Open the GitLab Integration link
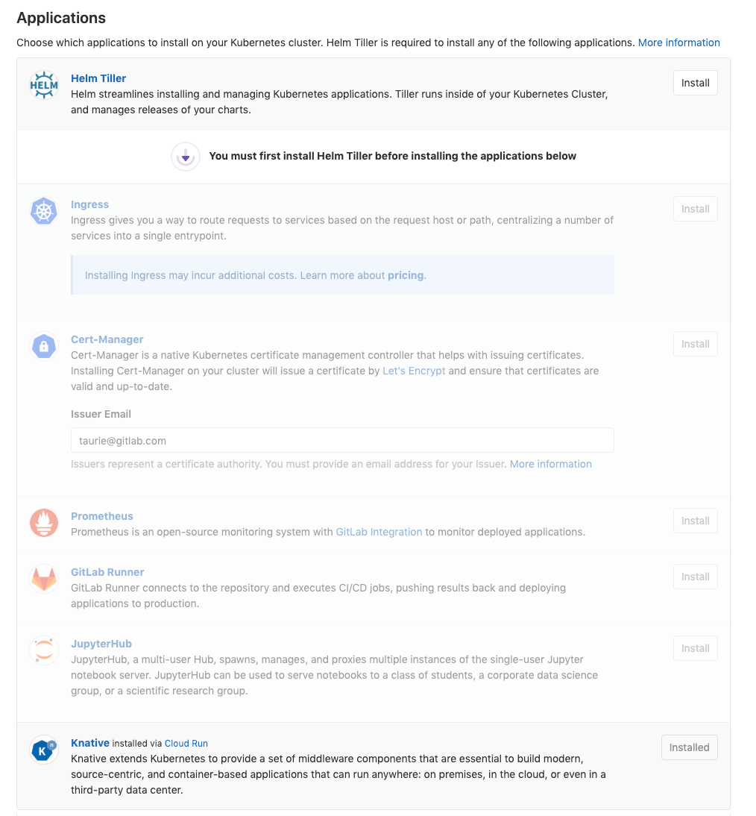 coord(379,532)
